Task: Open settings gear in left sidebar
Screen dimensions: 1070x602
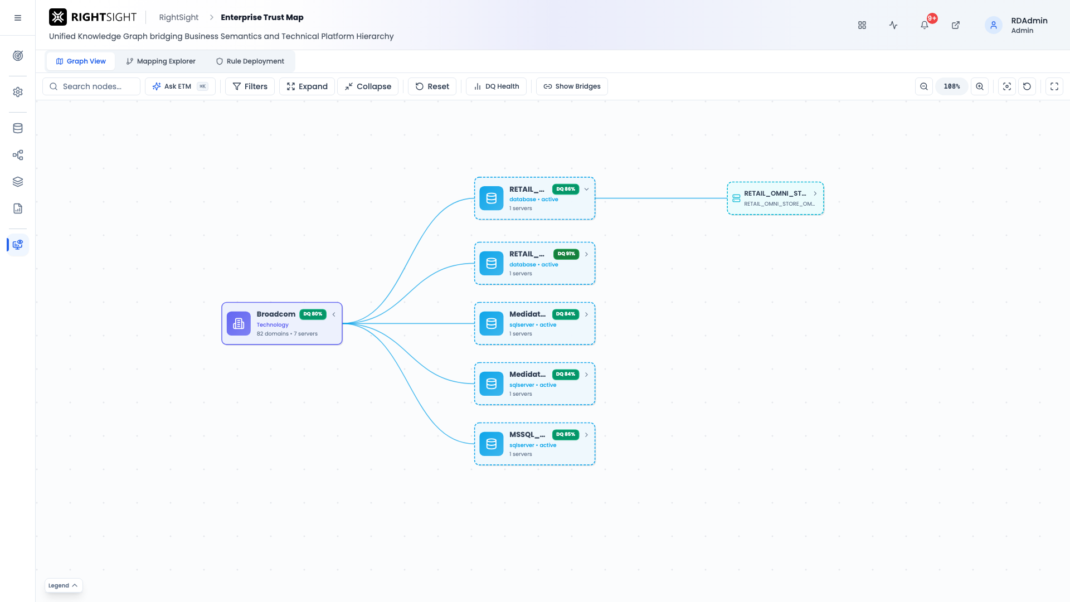Action: tap(18, 92)
